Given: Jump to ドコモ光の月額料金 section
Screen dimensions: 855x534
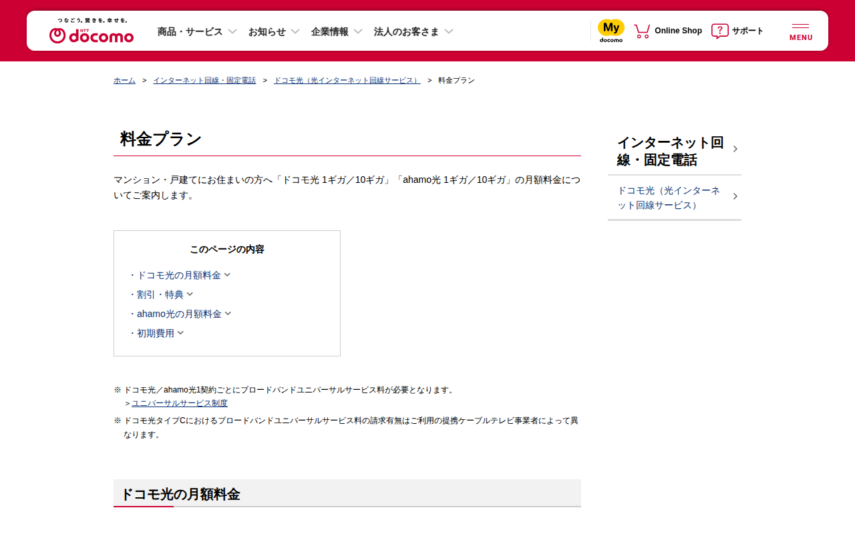Looking at the screenshot, I should tap(180, 275).
